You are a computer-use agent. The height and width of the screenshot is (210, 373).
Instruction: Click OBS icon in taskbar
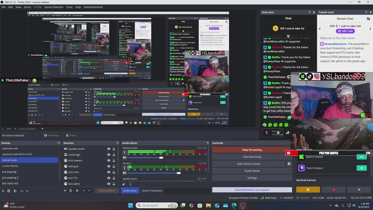pos(243,205)
